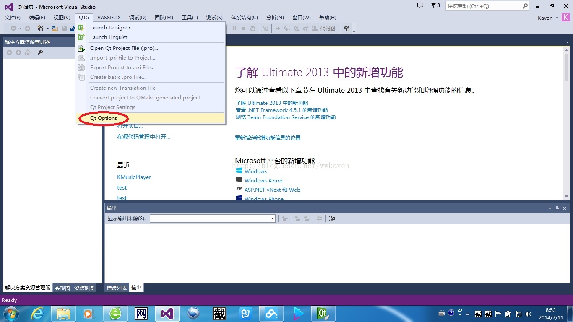
Task: Open the navigate back history dropdown
Action: 20,28
